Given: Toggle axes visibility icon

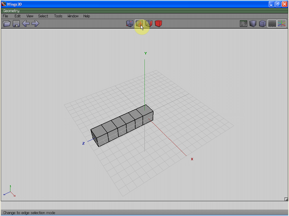Looking at the screenshot, I should click(x=281, y=24).
